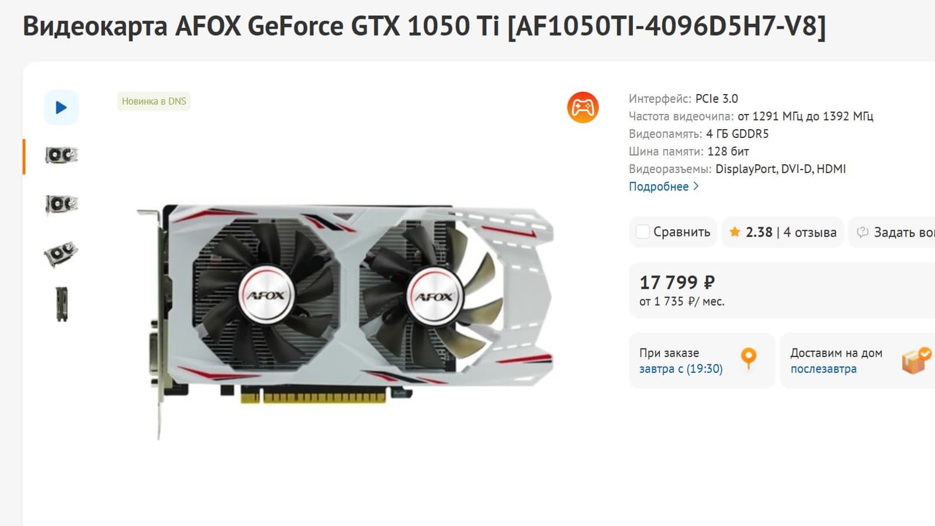The width and height of the screenshot is (935, 526).
Task: Open the Подробнее specifications link
Action: pyautogui.click(x=659, y=186)
